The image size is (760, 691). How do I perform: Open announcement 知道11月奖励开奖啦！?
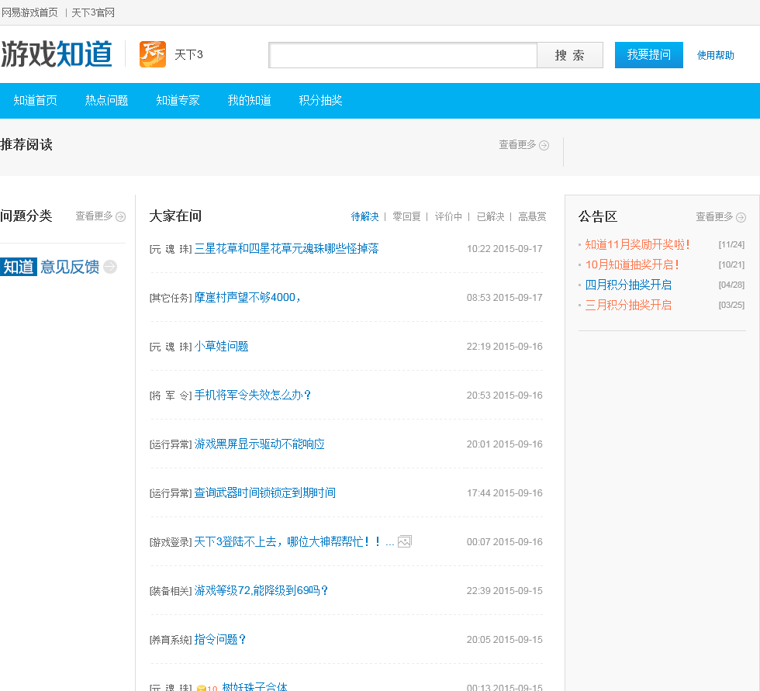637,244
